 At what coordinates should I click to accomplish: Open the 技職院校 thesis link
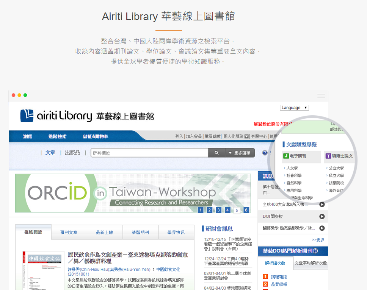point(336,183)
